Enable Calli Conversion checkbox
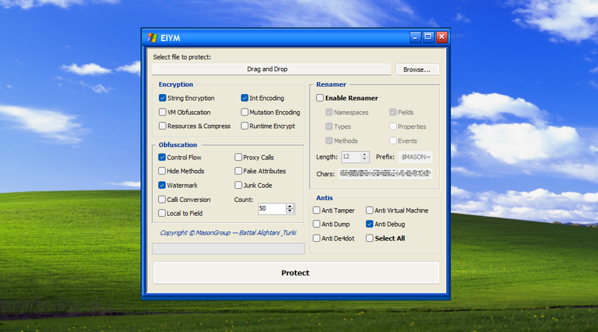598x332 pixels. 162,199
